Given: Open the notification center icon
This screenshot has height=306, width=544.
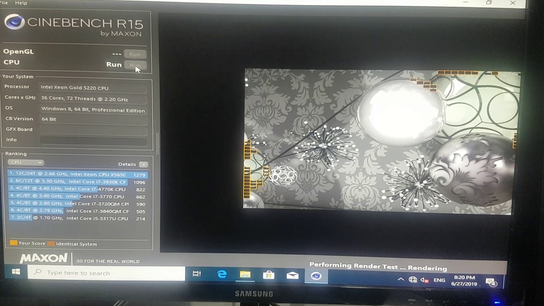Looking at the screenshot, I should [x=491, y=282].
